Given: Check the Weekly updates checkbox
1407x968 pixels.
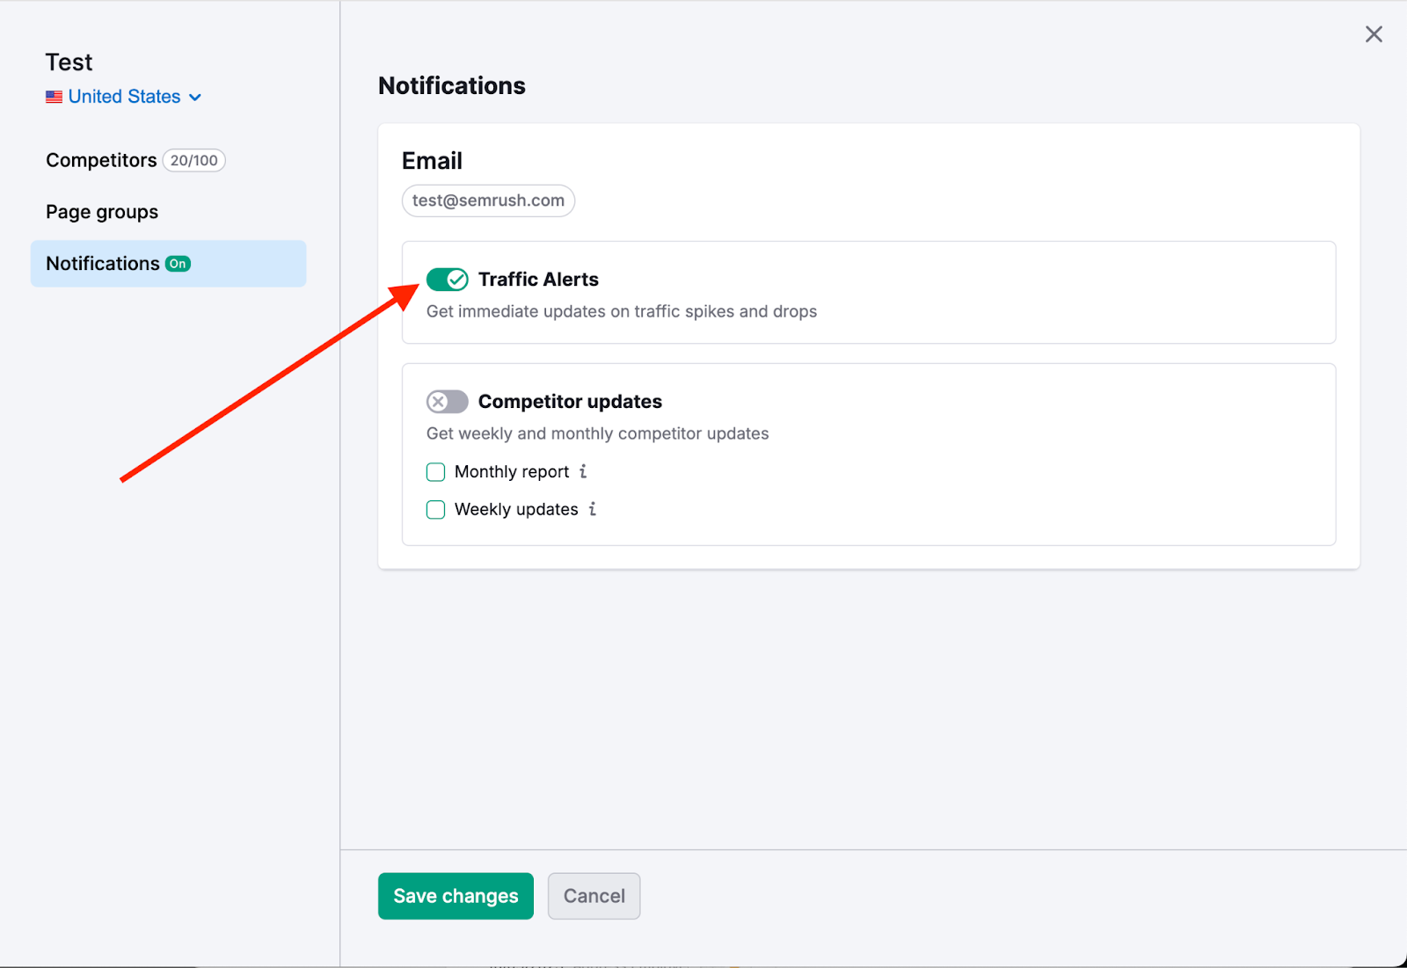Looking at the screenshot, I should point(435,509).
